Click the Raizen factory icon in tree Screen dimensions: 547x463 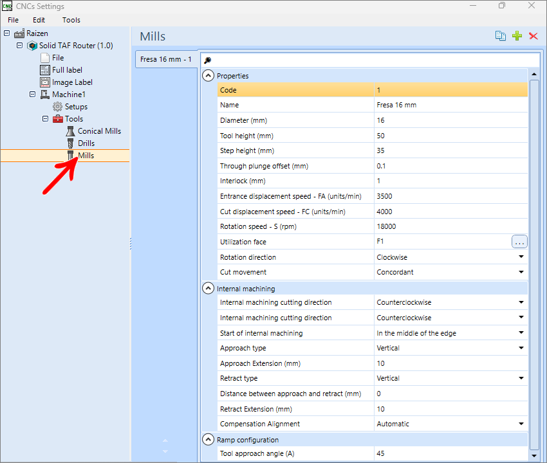tap(19, 33)
